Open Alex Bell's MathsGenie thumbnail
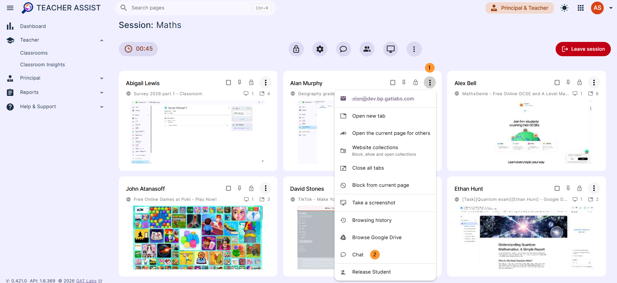Image resolution: width=617 pixels, height=283 pixels. pyautogui.click(x=526, y=132)
